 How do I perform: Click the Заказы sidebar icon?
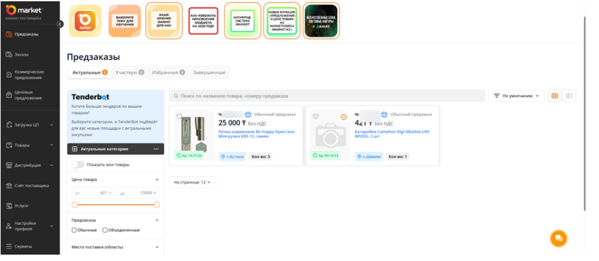point(8,54)
